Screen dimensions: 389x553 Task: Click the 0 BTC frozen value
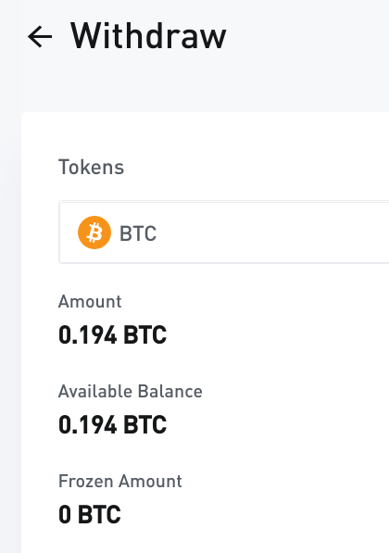(90, 514)
